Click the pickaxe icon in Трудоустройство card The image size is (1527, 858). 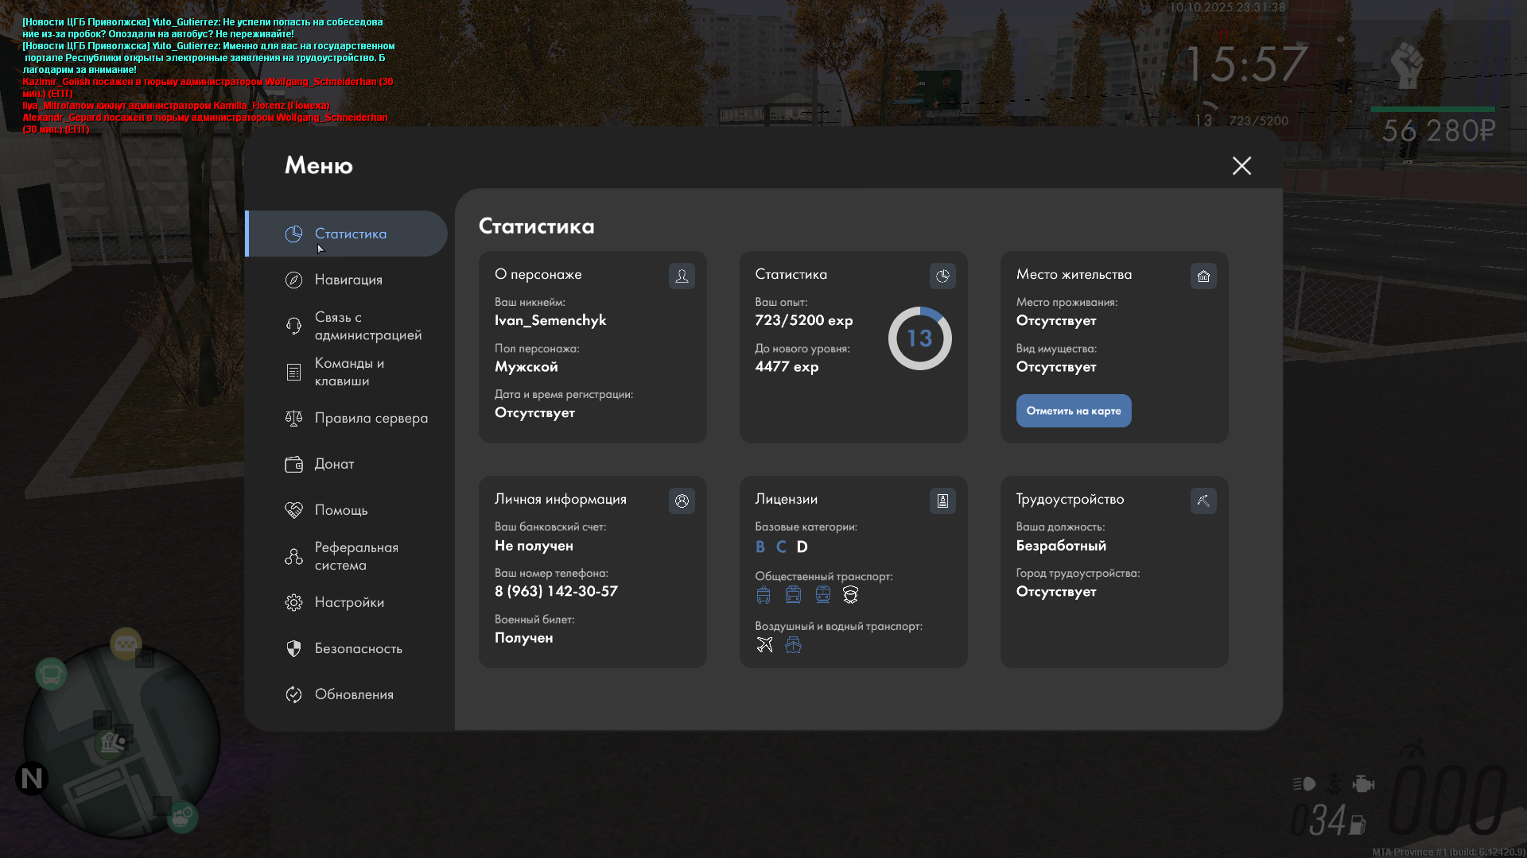(x=1203, y=500)
